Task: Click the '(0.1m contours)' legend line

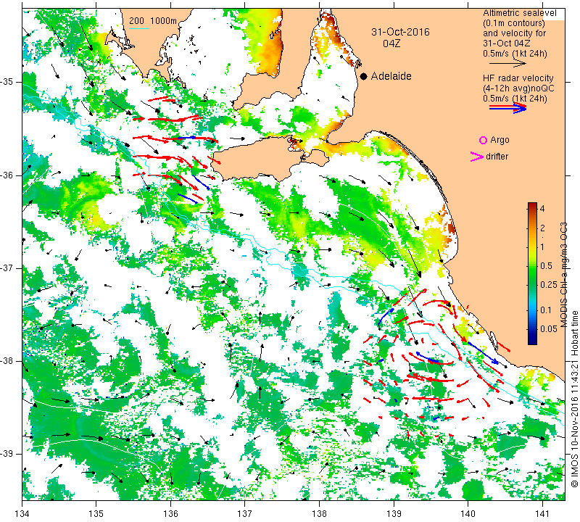Action: (x=513, y=23)
